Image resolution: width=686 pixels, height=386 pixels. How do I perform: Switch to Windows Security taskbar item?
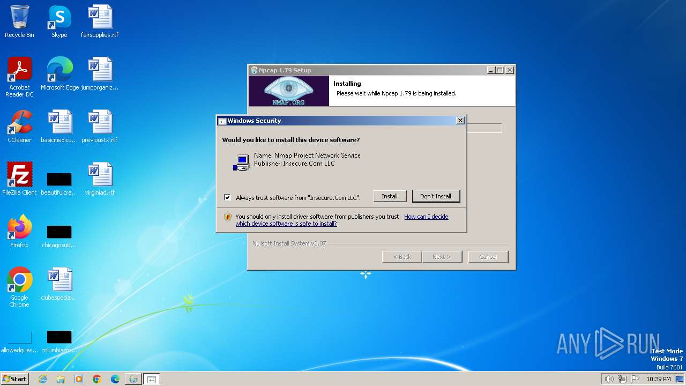pos(152,379)
